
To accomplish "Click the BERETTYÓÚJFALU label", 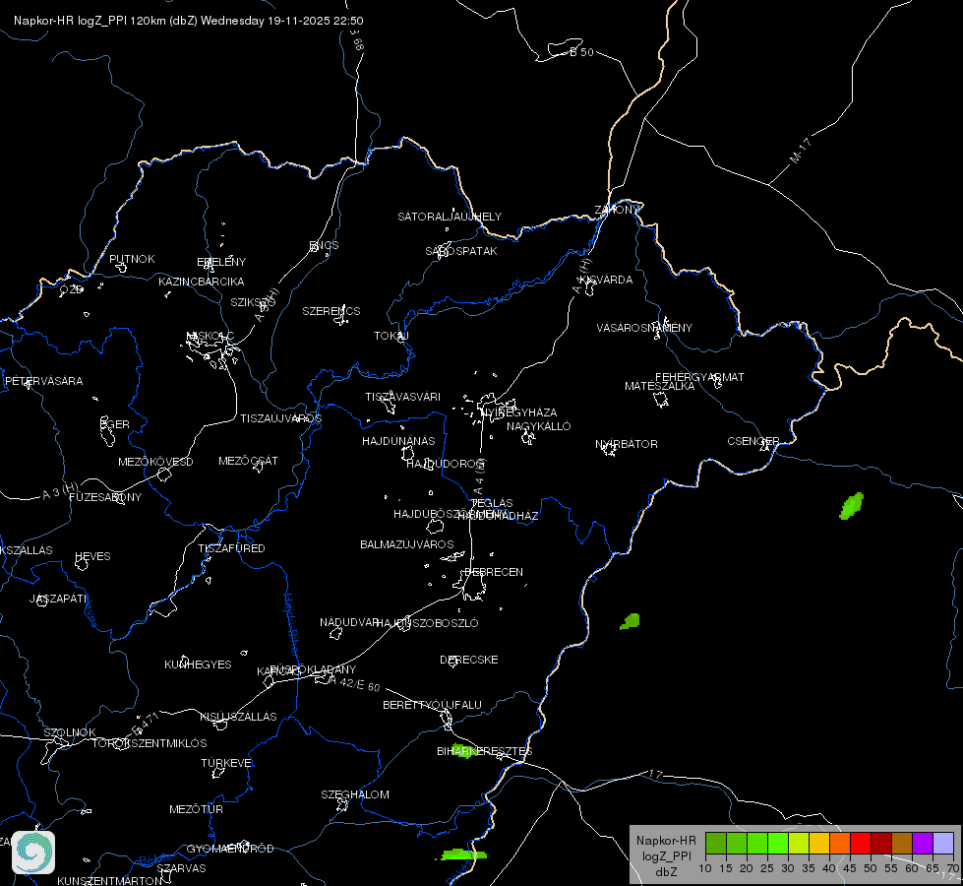I will point(433,705).
